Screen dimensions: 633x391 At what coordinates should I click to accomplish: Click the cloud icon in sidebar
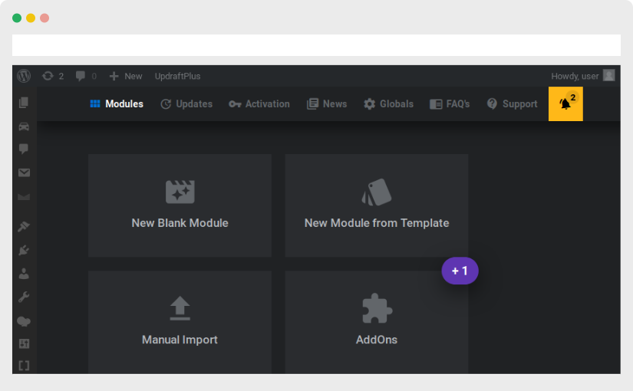(24, 321)
